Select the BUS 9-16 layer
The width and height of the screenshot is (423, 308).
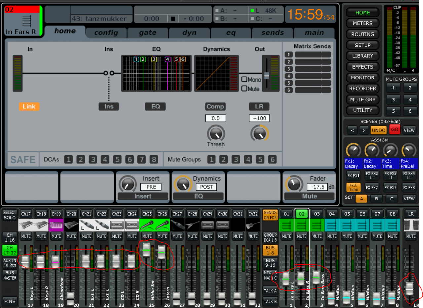270,263
